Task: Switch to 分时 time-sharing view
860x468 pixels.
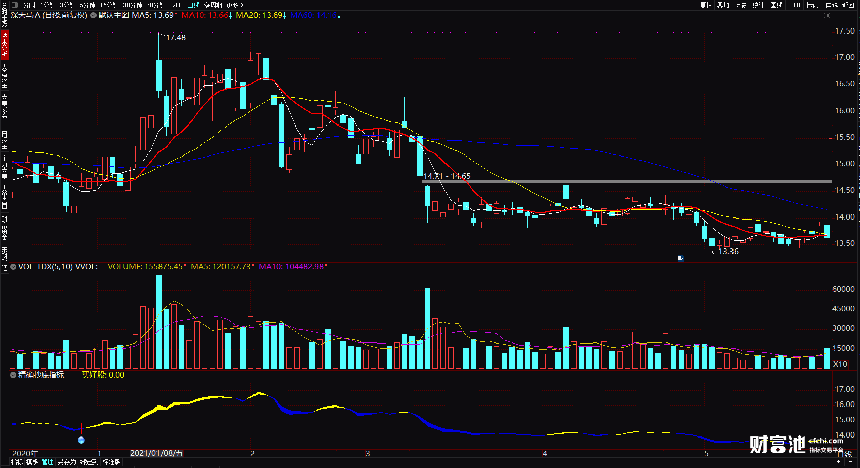Action: [x=29, y=5]
